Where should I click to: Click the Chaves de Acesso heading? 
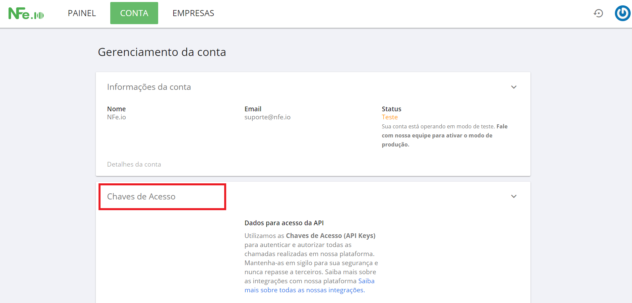pos(141,196)
